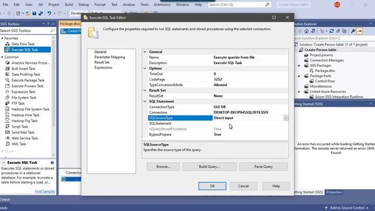Select the Data Flow Task toolbox icon
Image resolution: width=375 pixels, height=211 pixels.
(8, 44)
